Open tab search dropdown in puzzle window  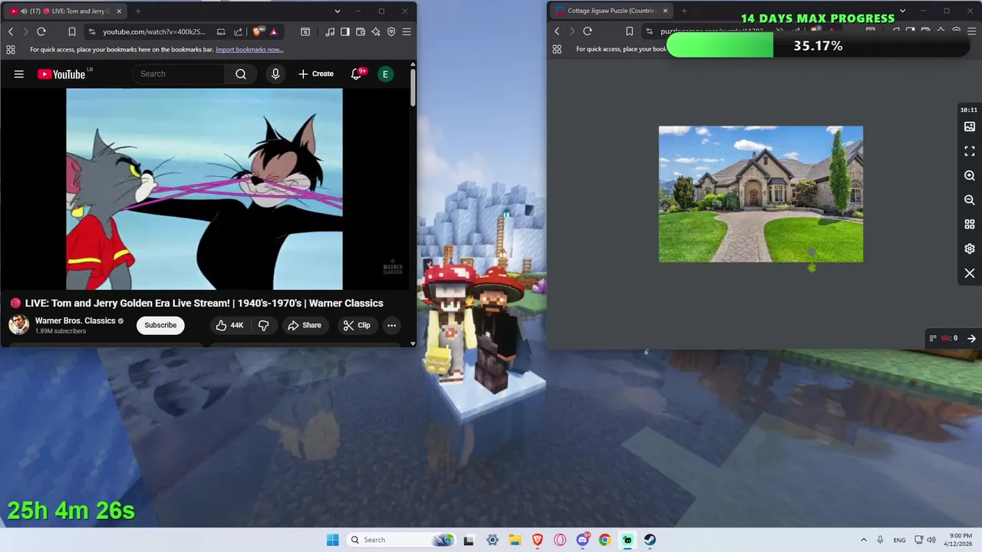tap(902, 11)
